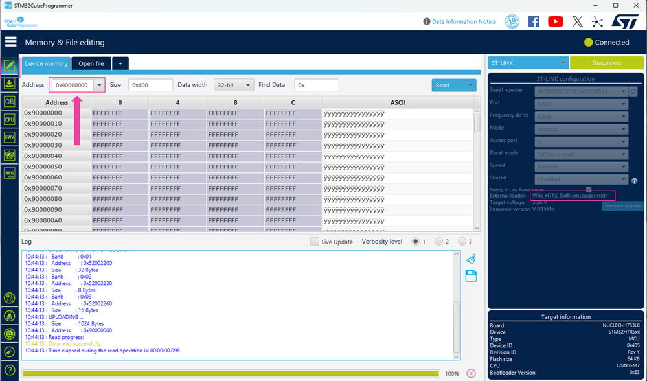Open the Frequency (kHz) dropdown
647x381 pixels.
582,117
